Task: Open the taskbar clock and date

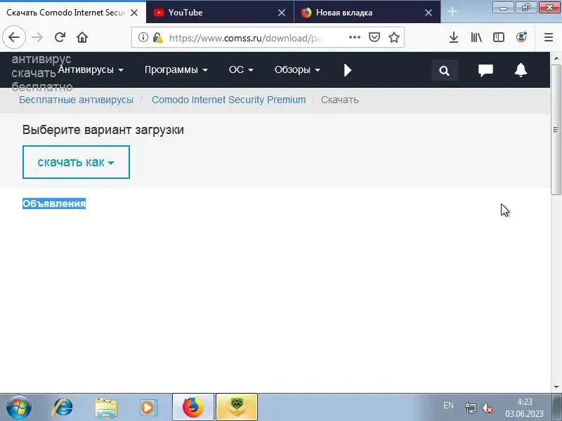Action: coord(524,408)
